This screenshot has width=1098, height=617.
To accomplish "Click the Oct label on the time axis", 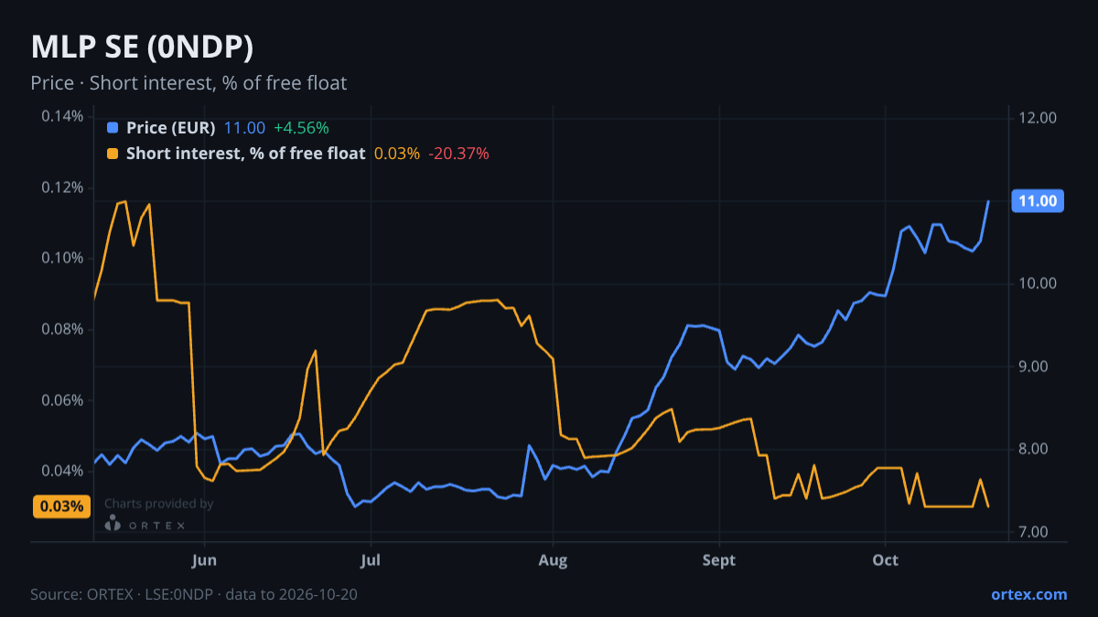I will pos(885,558).
